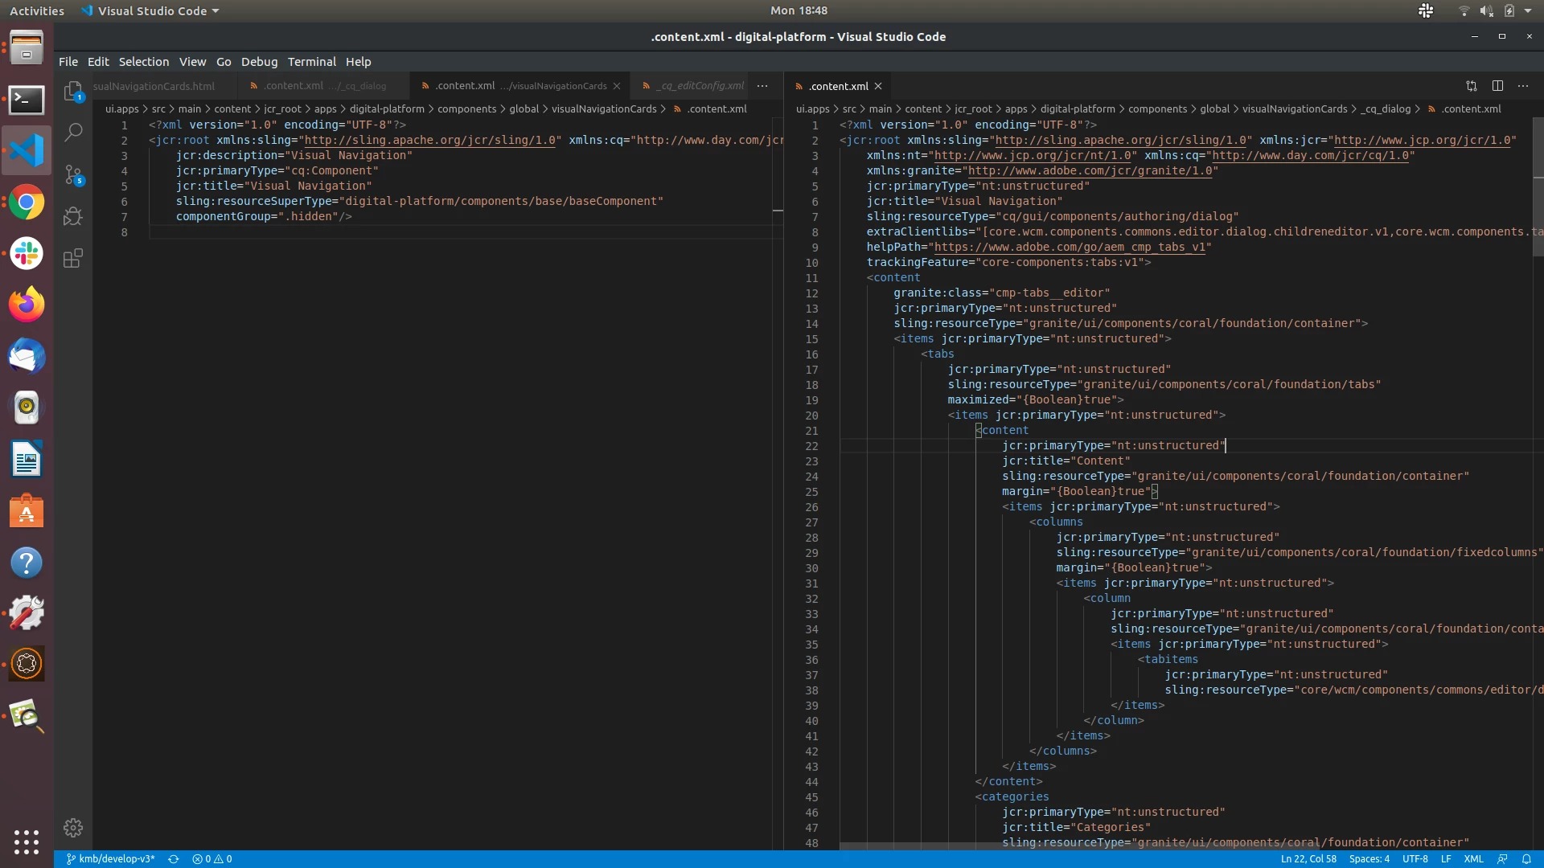This screenshot has height=868, width=1544.
Task: Expand Visual Studio Code app menu arrow
Action: pos(216,11)
